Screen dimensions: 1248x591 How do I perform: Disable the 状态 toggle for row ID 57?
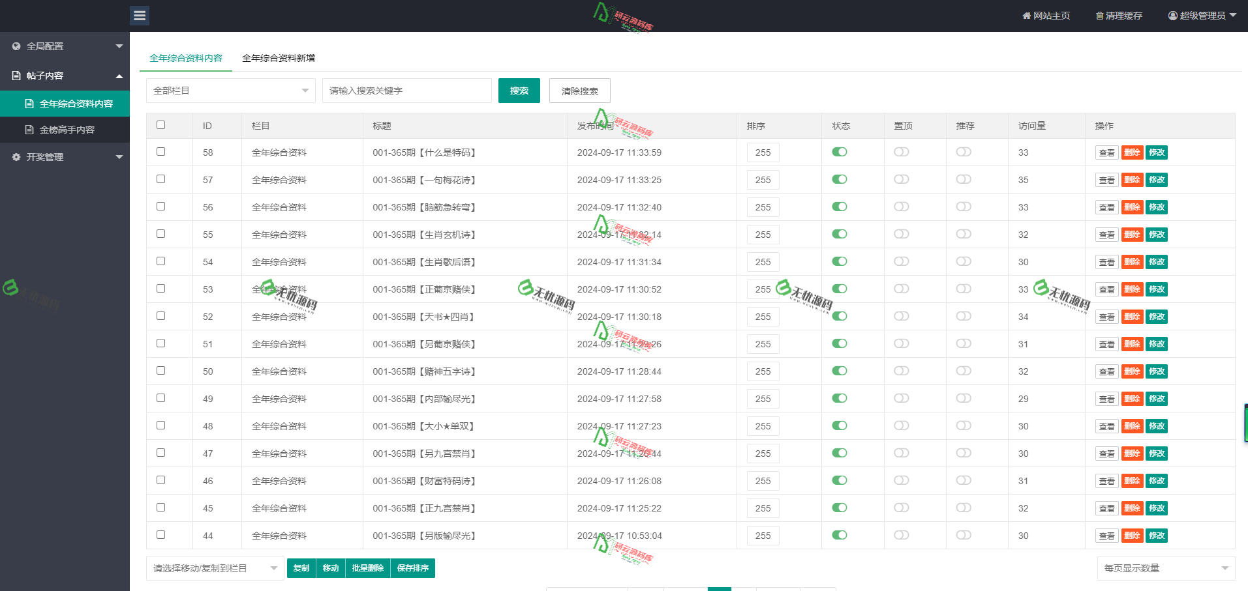839,179
